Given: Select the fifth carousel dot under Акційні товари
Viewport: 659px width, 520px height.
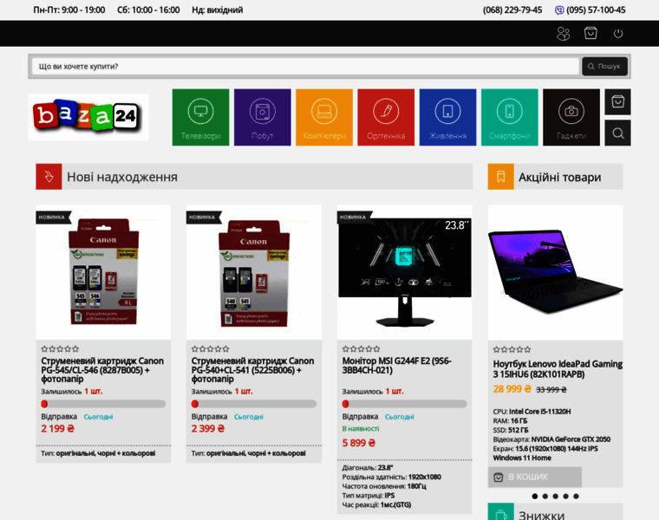Looking at the screenshot, I should (x=577, y=496).
